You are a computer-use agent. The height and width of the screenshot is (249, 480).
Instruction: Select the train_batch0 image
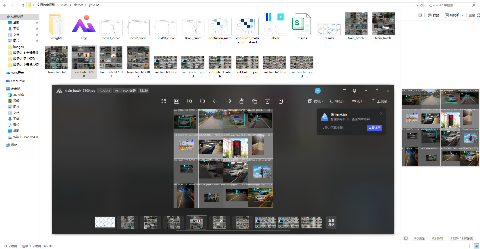(x=356, y=26)
